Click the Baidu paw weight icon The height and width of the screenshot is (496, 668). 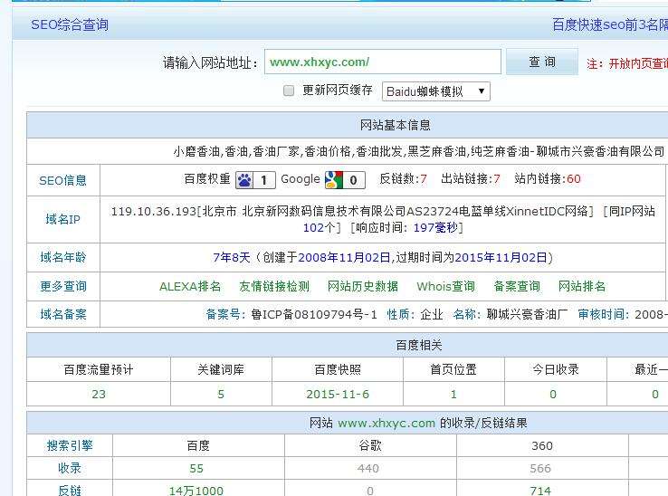click(255, 180)
